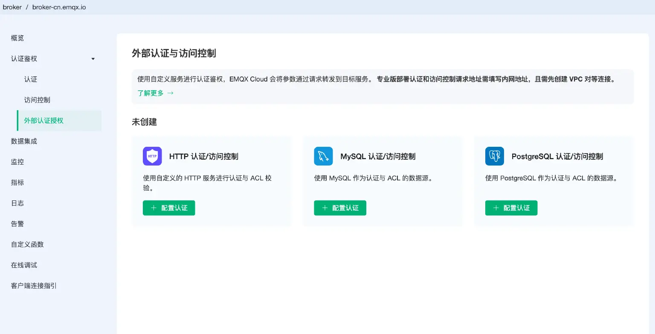Click the broker breadcrumb link
655x334 pixels.
[12, 7]
